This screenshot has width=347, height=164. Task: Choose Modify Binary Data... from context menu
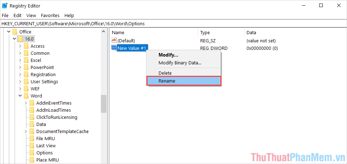(183, 63)
